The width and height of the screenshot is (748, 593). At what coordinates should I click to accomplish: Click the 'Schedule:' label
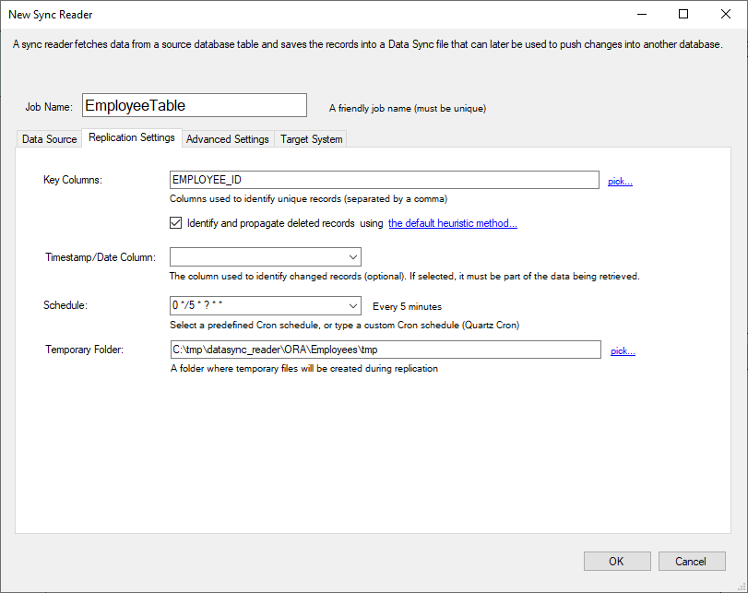coord(65,305)
